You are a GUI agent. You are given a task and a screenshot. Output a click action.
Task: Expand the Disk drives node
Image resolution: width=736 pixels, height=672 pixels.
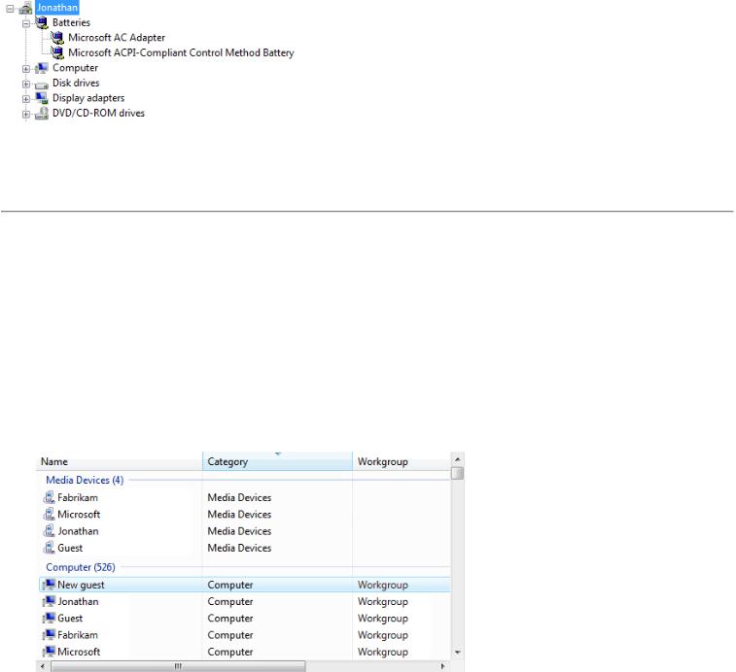coord(26,84)
